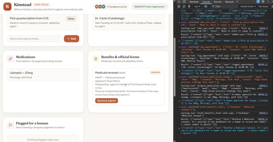Click Review & submit for Medicaid renewal
Viewport: 273px width, 142px height.
coord(106,101)
